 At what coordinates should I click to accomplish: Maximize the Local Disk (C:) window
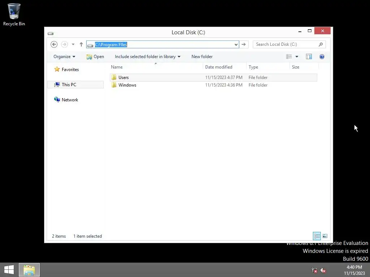[310, 31]
